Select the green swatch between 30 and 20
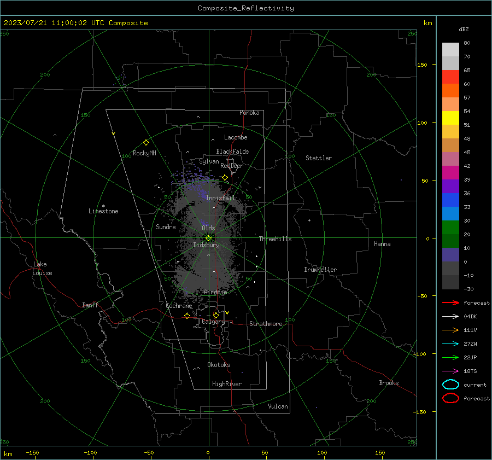 [x=450, y=228]
